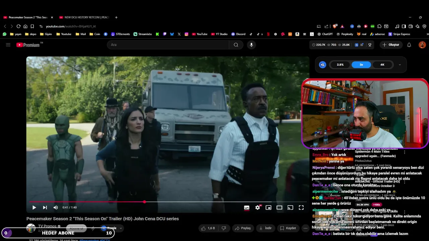Seek using the red video progress bar
The width and height of the screenshot is (429, 241).
(x=168, y=202)
